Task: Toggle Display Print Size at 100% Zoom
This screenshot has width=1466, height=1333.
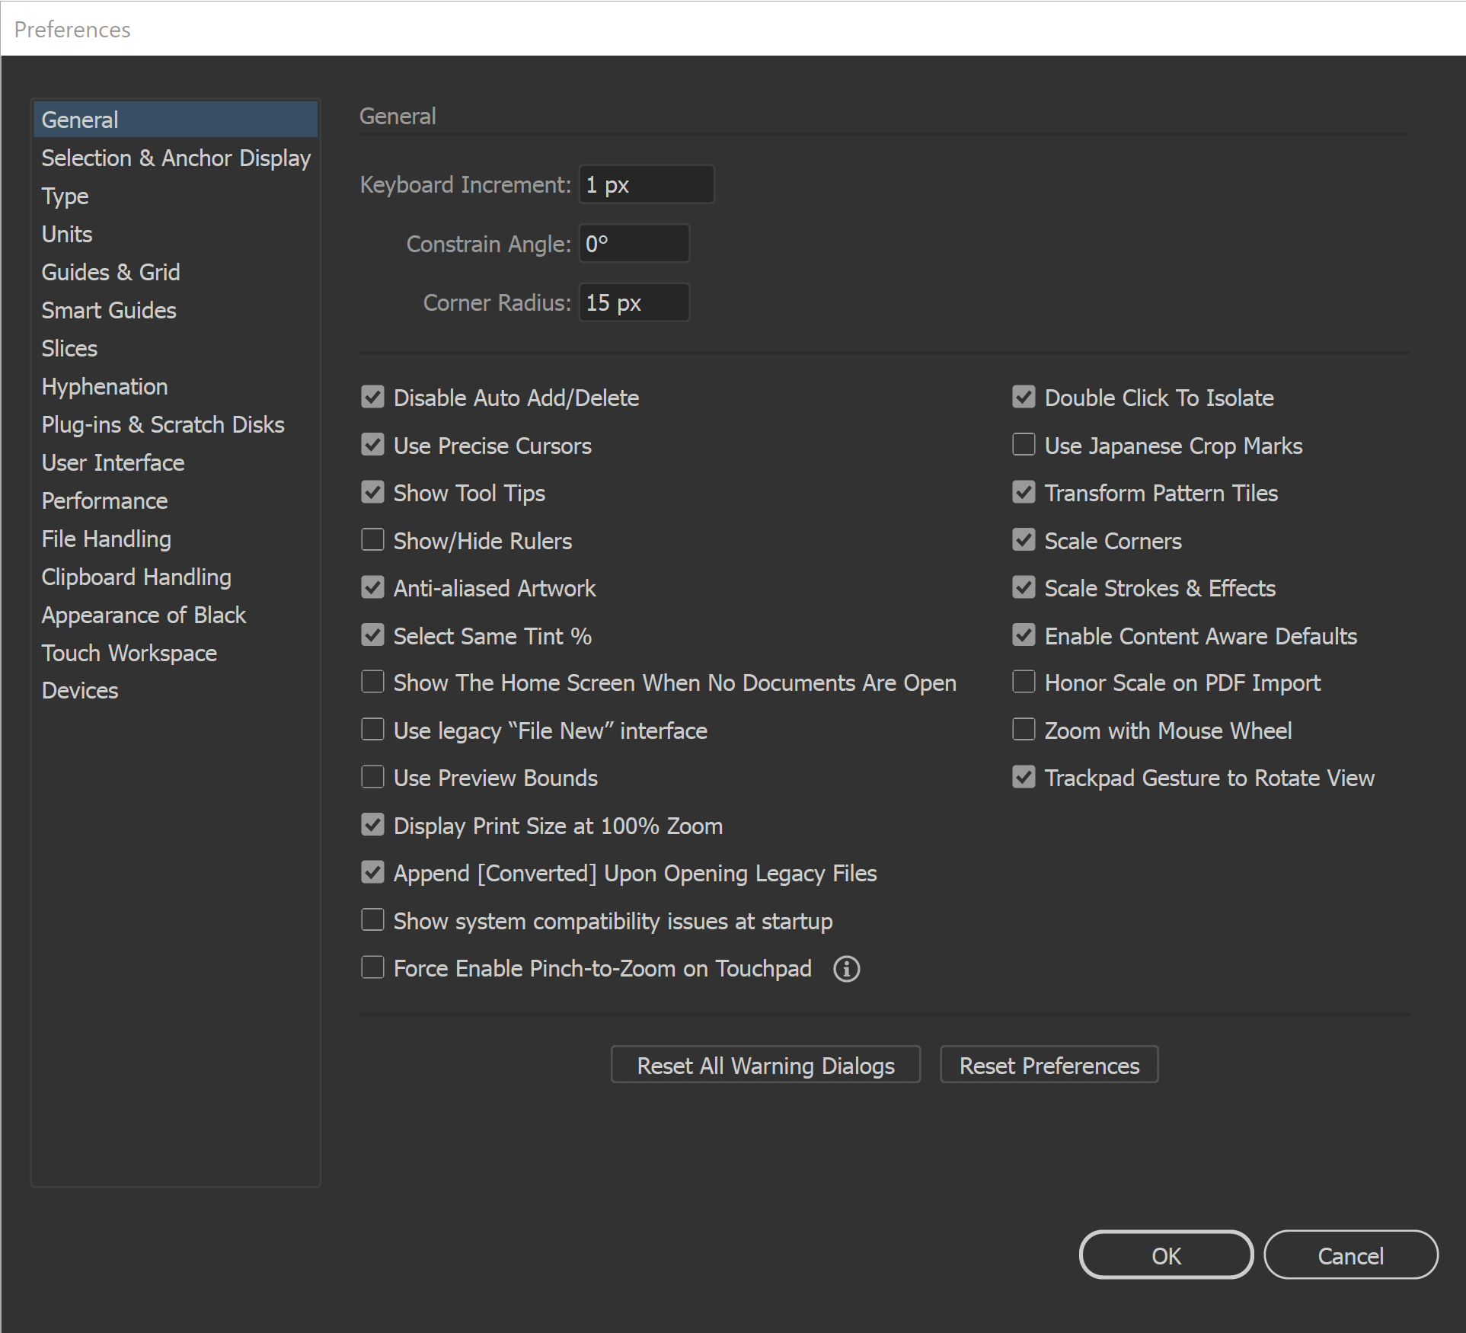Action: click(x=372, y=825)
